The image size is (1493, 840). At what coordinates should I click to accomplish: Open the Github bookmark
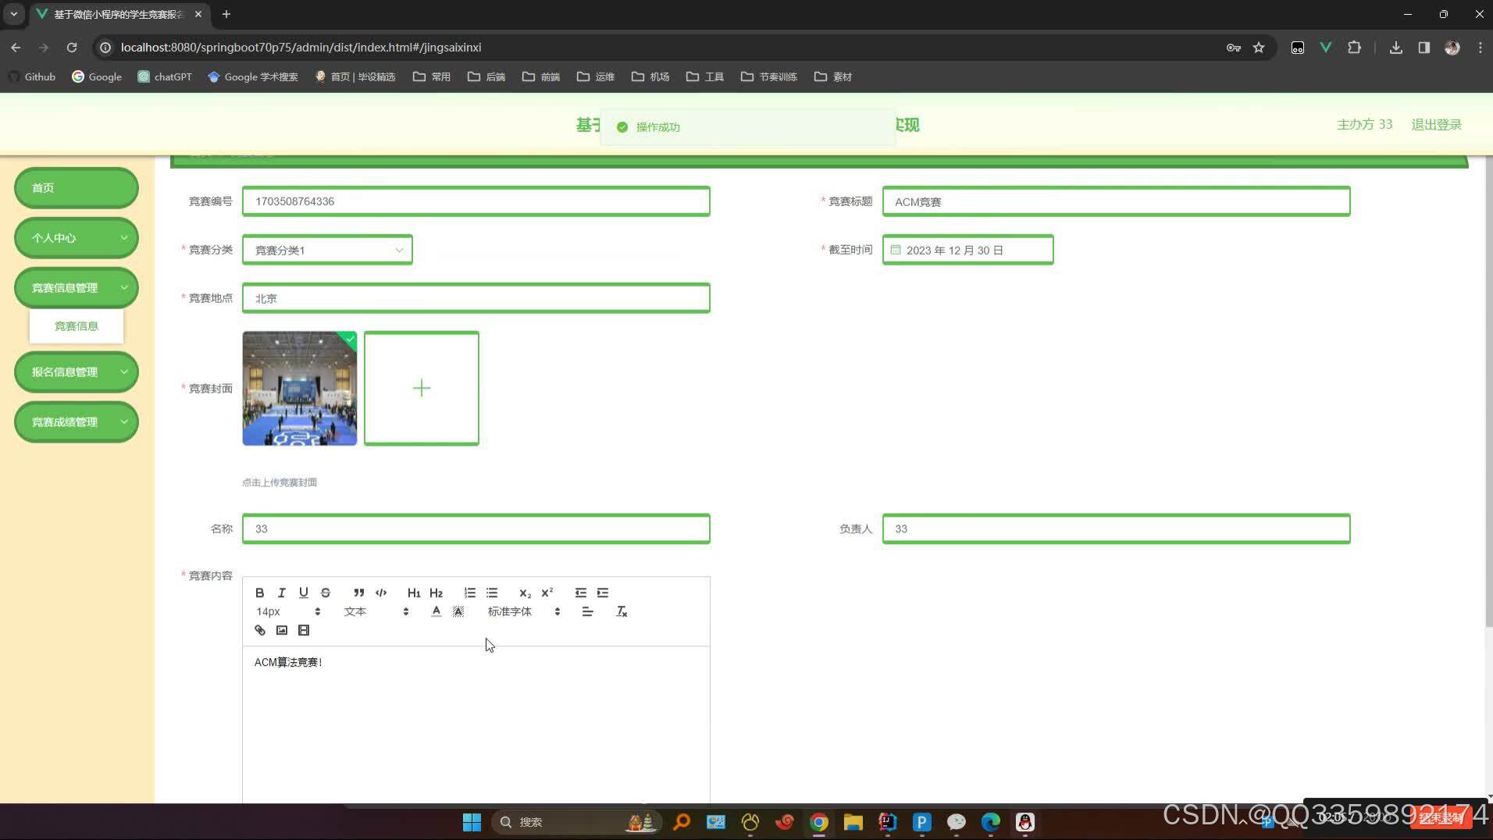click(33, 77)
